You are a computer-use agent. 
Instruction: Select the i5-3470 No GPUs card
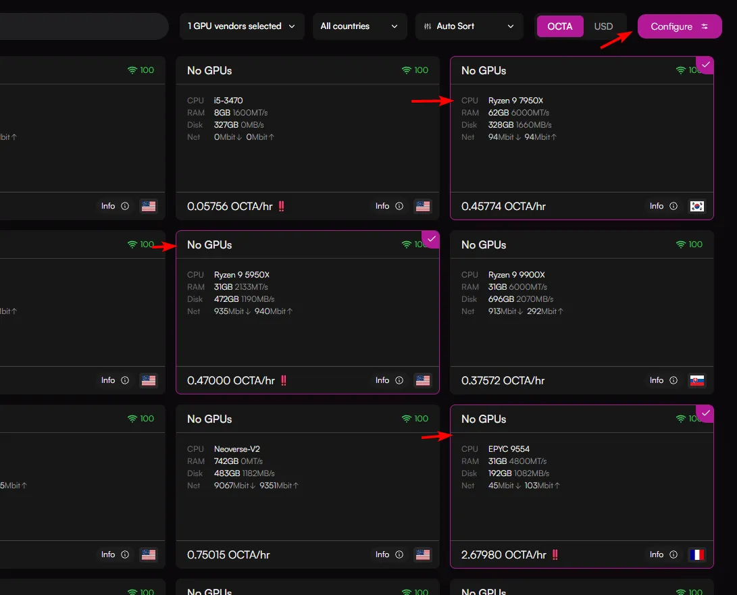click(x=307, y=138)
